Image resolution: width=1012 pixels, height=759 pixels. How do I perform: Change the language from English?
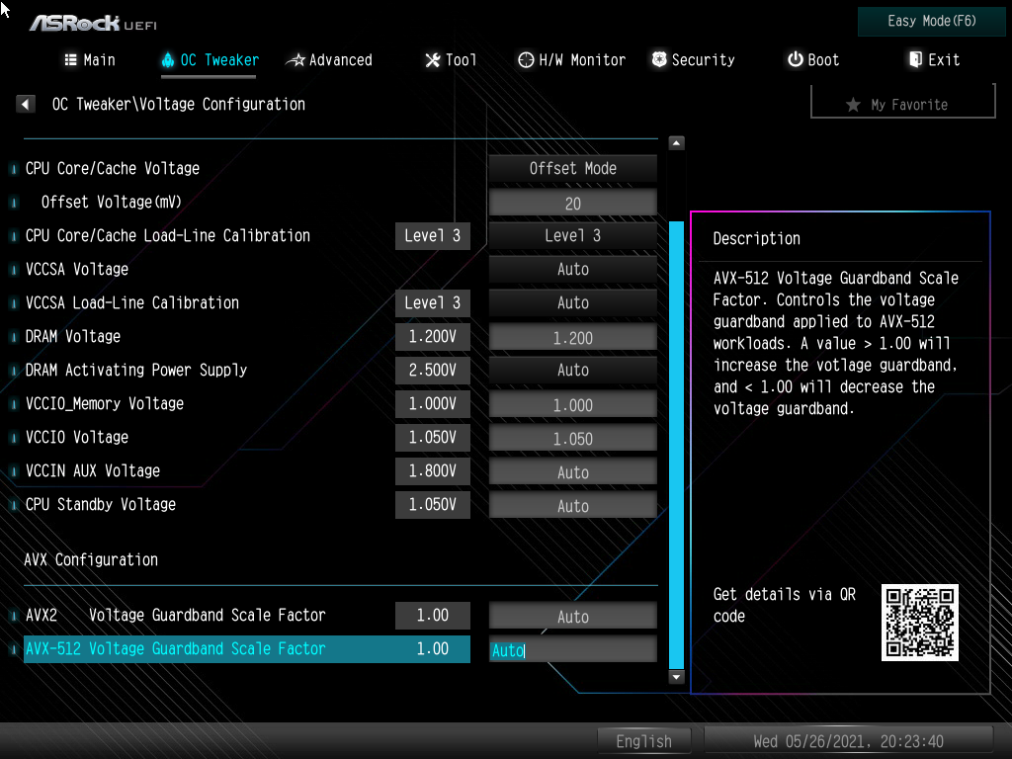tap(644, 740)
